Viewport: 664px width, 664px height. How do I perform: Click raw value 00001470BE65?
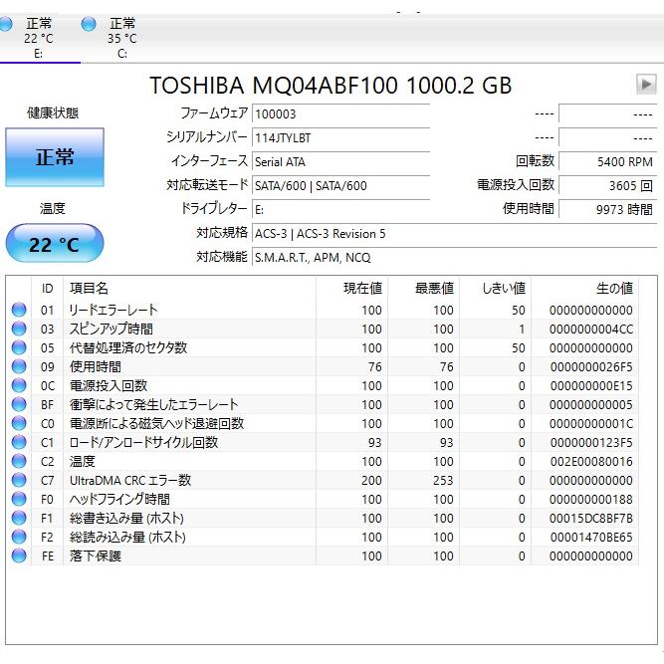591,537
